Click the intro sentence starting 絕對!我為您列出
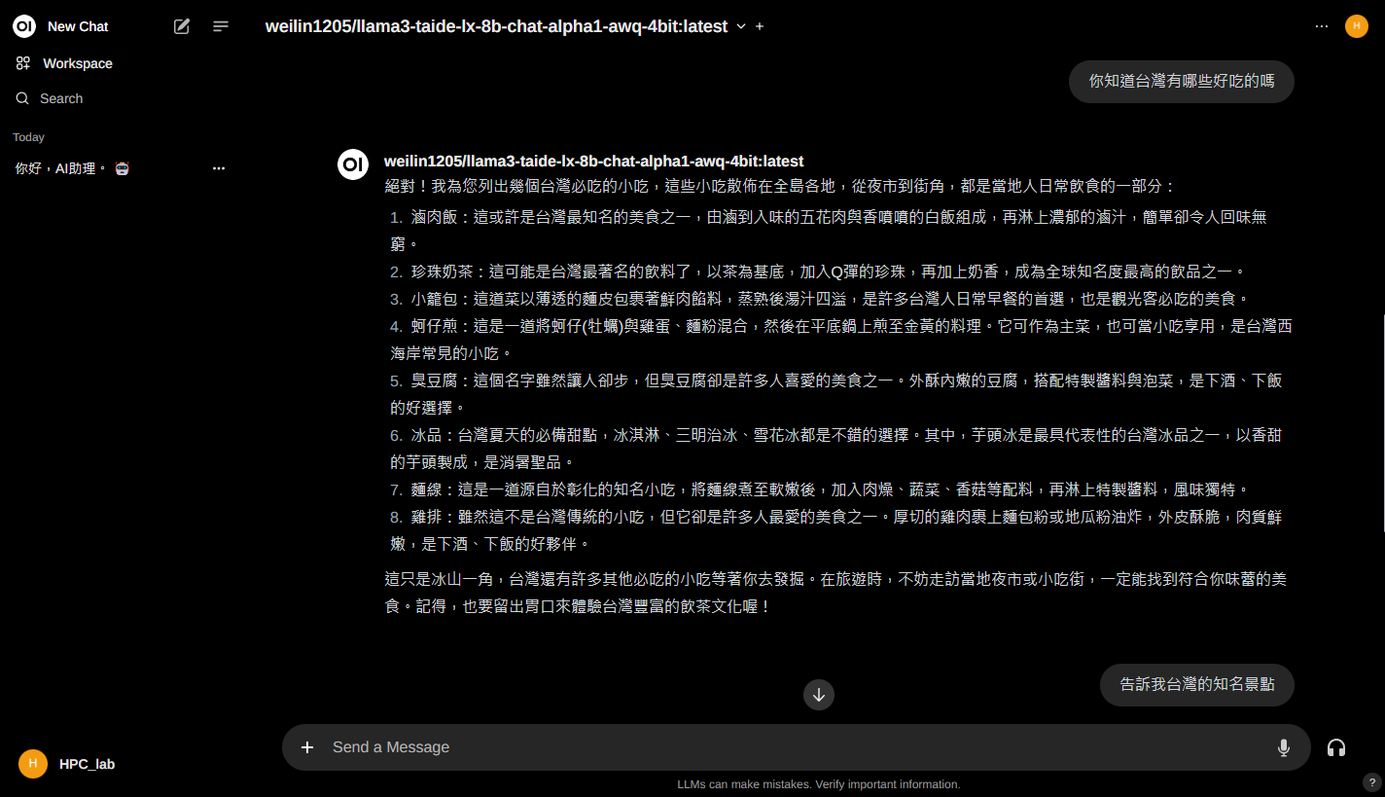Image resolution: width=1385 pixels, height=797 pixels. 780,186
